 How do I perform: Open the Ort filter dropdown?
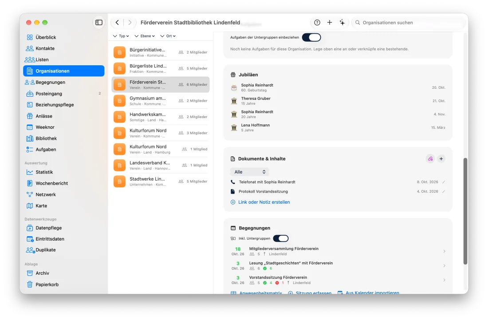point(168,36)
